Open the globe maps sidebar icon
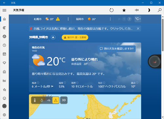Image resolution: width=164 pixels, height=119 pixels. click(x=4, y=36)
